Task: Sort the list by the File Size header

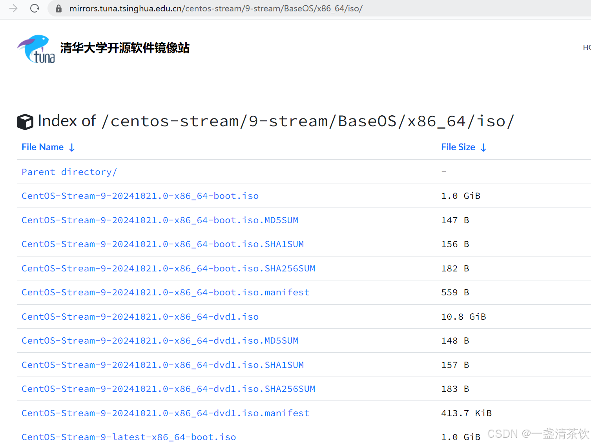Action: pyautogui.click(x=458, y=147)
